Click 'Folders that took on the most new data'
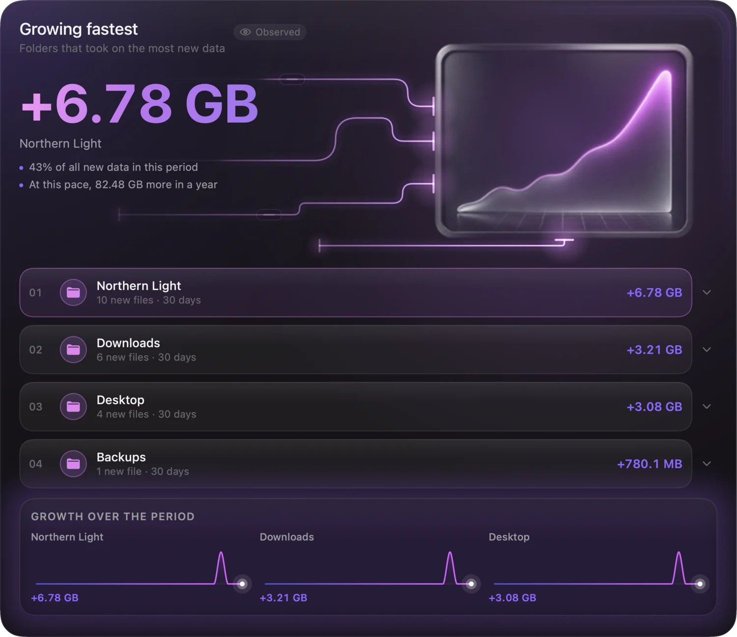This screenshot has height=637, width=737. point(122,49)
